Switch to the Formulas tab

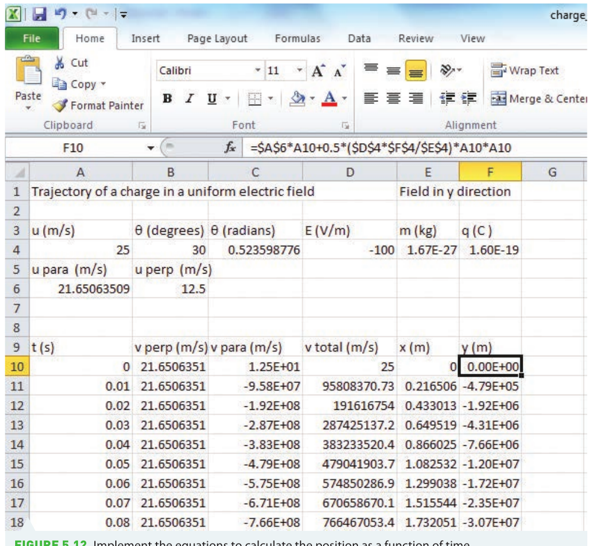(x=297, y=38)
